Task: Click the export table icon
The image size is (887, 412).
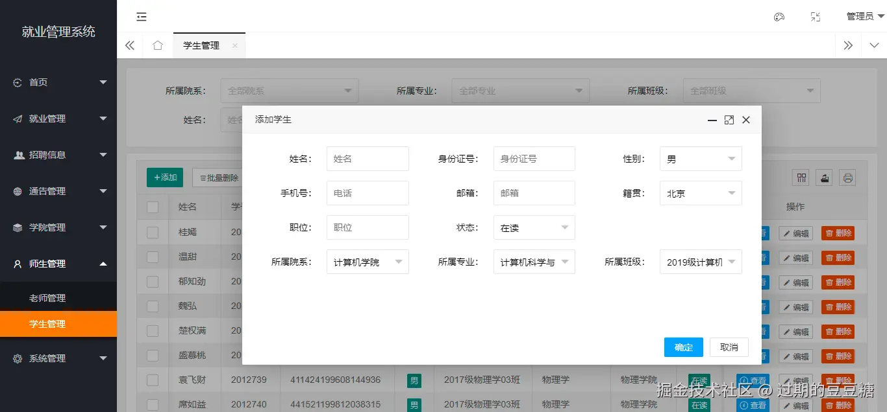Action: (825, 177)
